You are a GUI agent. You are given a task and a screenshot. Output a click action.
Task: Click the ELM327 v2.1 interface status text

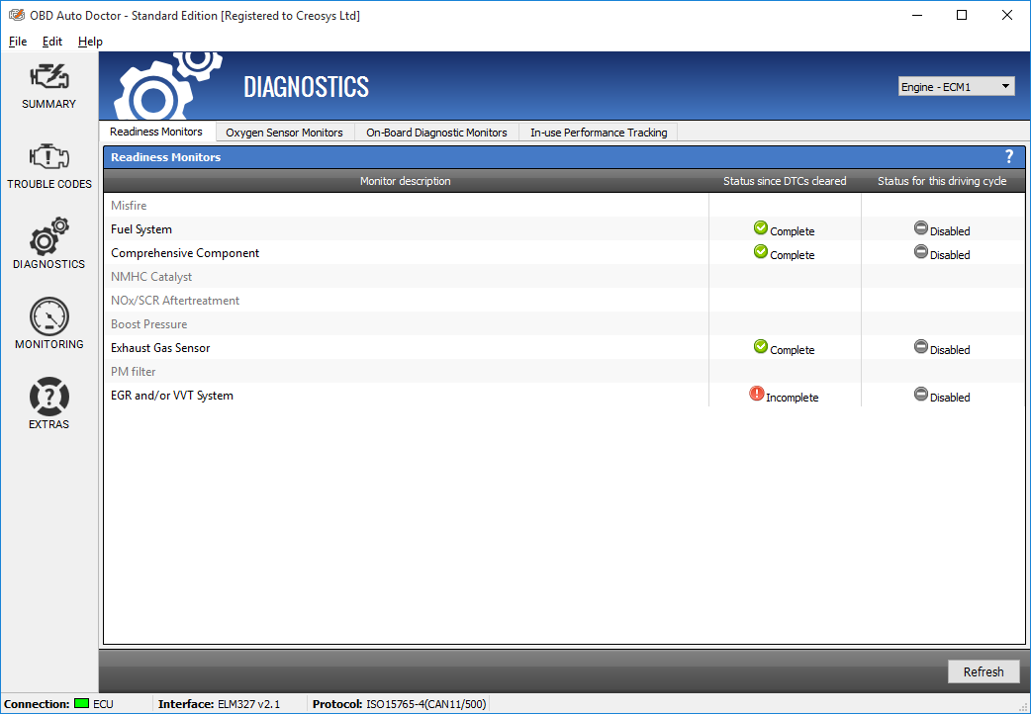click(x=248, y=704)
